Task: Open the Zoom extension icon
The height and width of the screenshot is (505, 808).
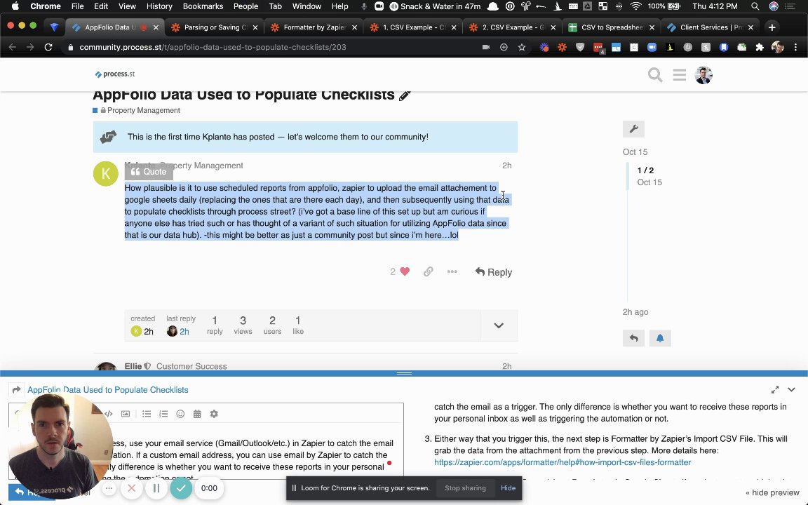Action: (652, 47)
